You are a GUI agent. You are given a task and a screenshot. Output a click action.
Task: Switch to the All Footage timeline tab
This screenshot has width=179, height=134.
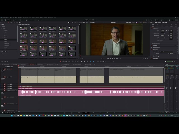(15, 64)
